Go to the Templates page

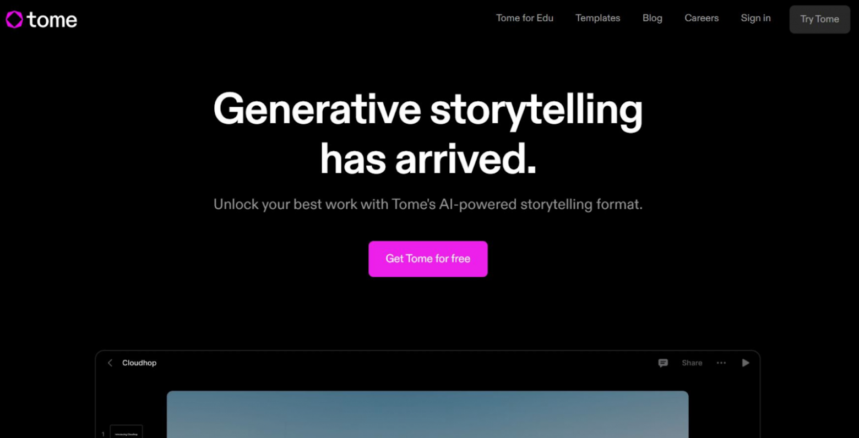click(x=597, y=18)
